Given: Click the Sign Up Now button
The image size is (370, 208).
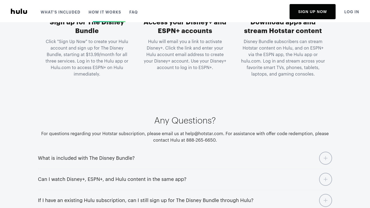Looking at the screenshot, I should (x=313, y=12).
